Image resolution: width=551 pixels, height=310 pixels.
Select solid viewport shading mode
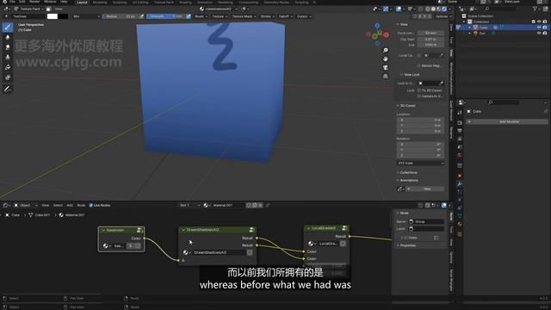point(433,9)
